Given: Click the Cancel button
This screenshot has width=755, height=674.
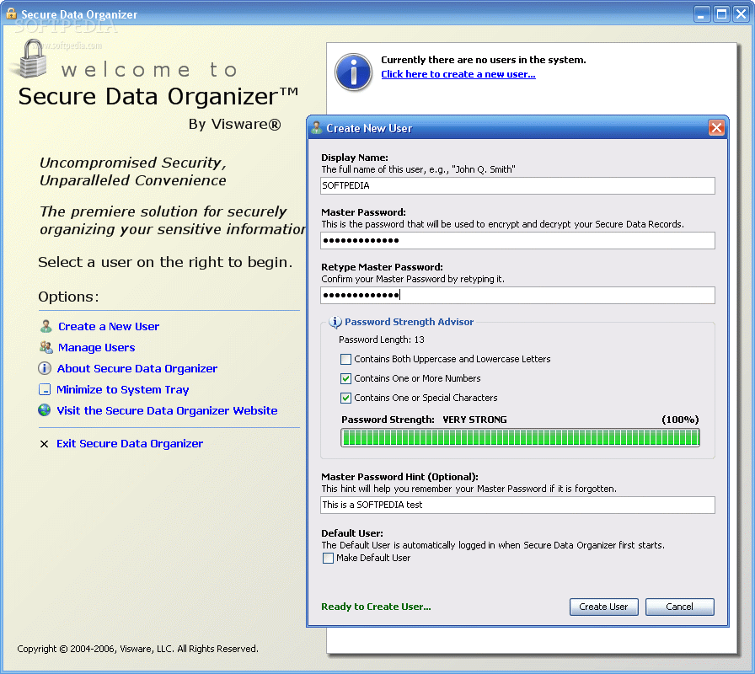Looking at the screenshot, I should (x=679, y=607).
